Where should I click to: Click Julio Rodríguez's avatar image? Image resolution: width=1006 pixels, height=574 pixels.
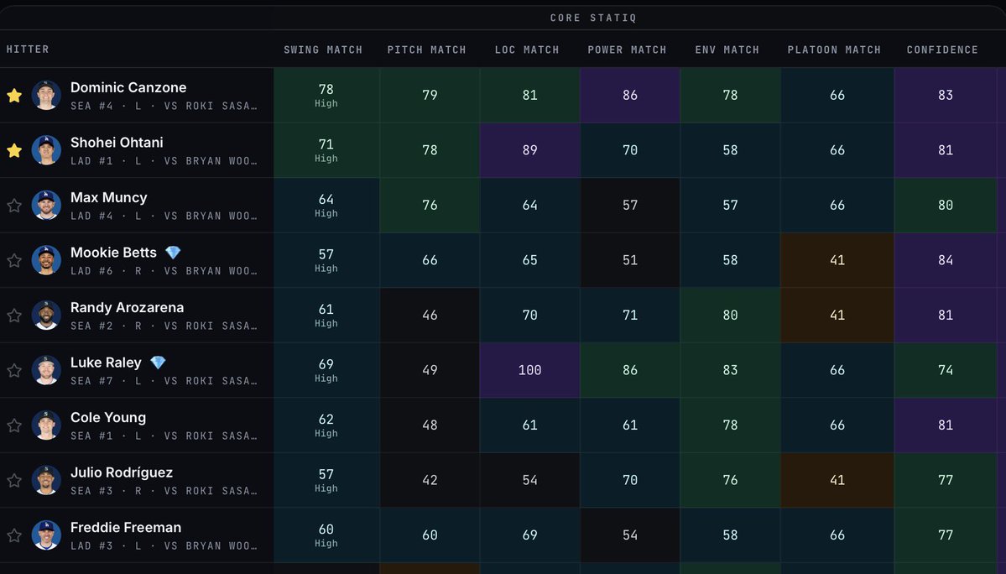[x=46, y=480]
